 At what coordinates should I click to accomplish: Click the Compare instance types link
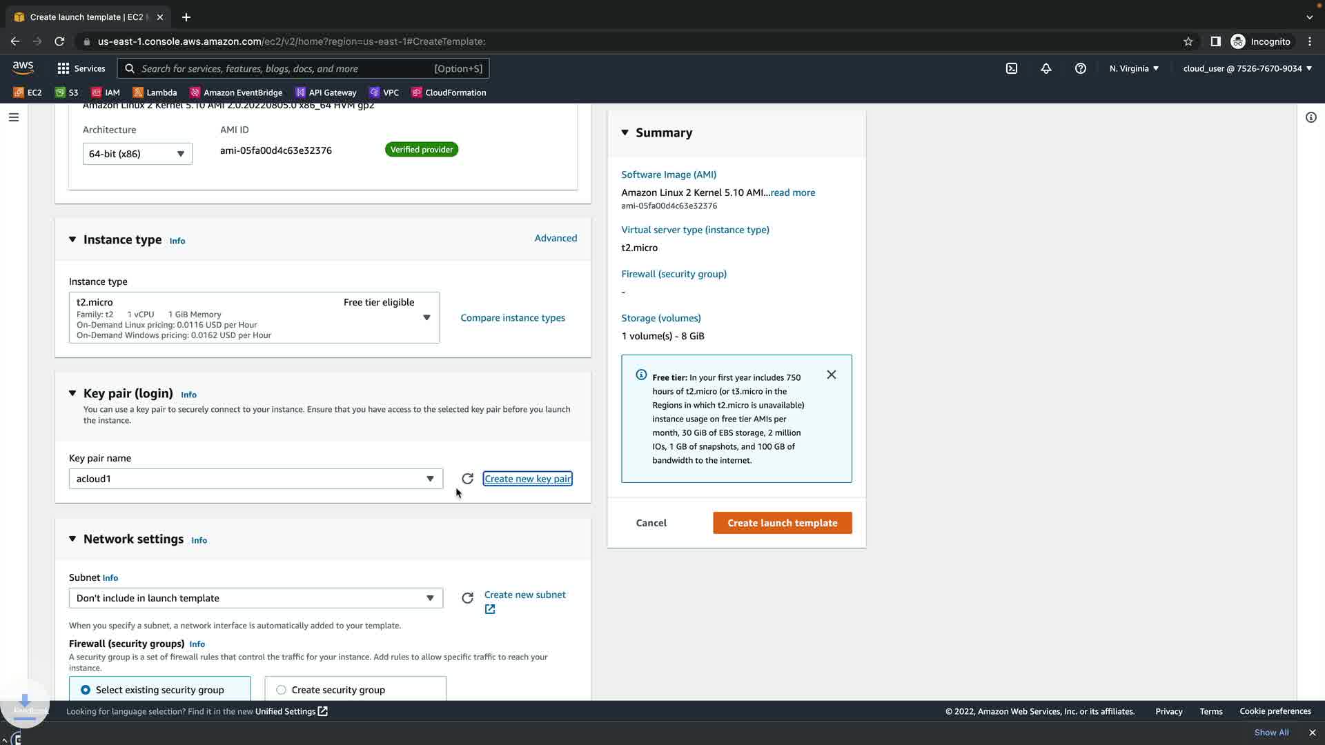tap(513, 318)
